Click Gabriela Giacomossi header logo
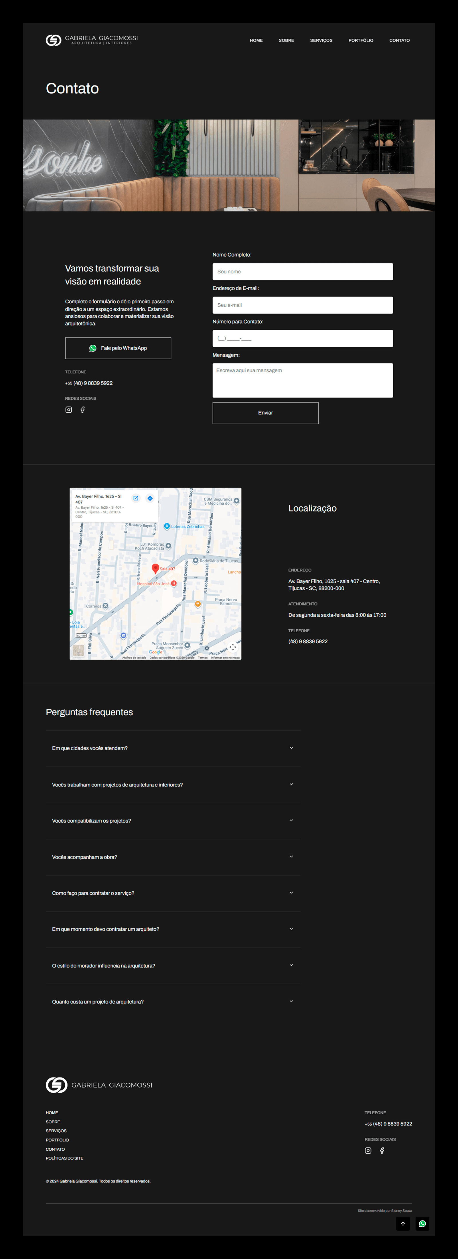The width and height of the screenshot is (458, 1259). [92, 40]
